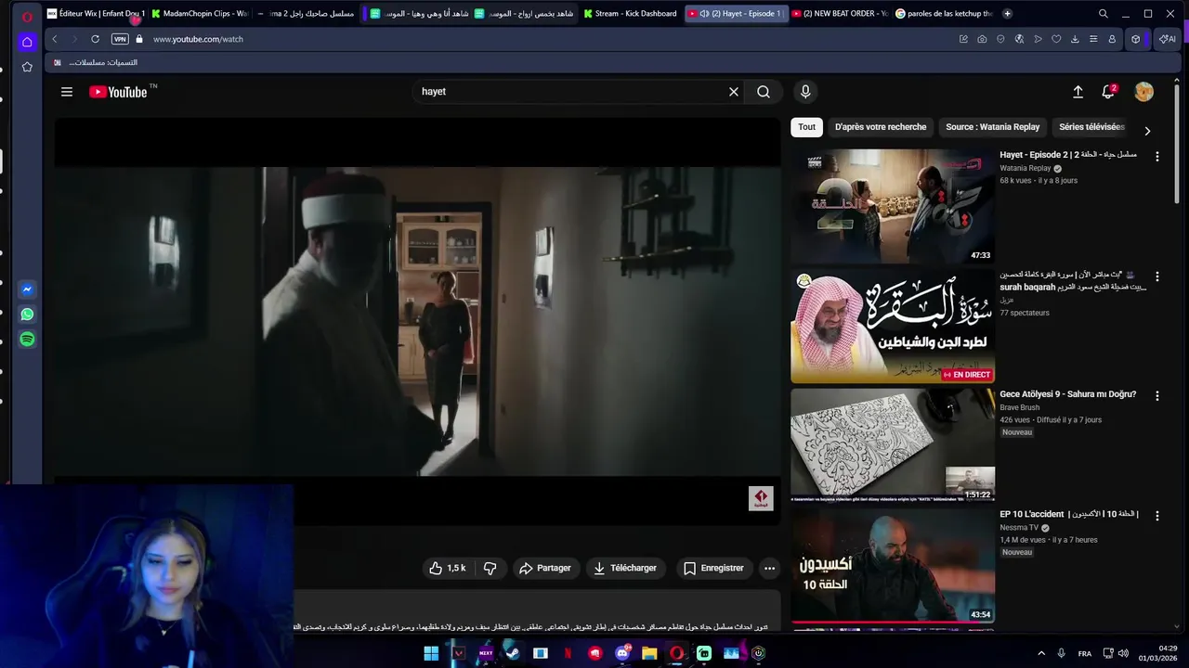Open the Arabic bookmarks bar folder

click(96, 62)
